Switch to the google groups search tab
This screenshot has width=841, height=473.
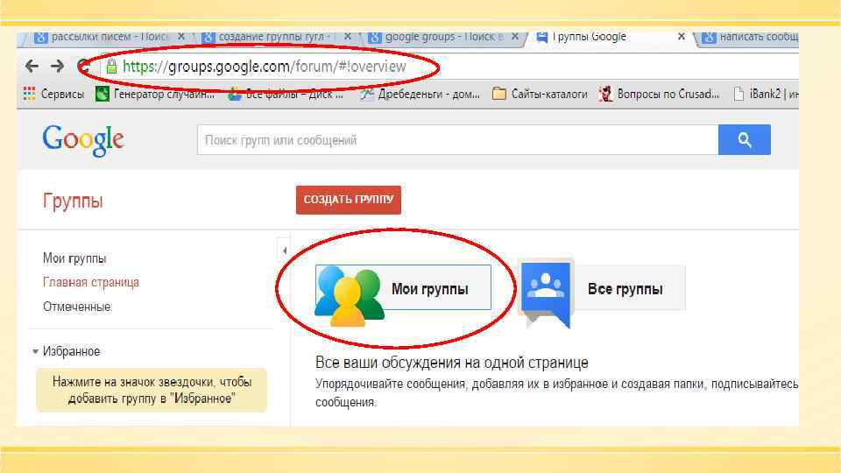click(x=436, y=37)
